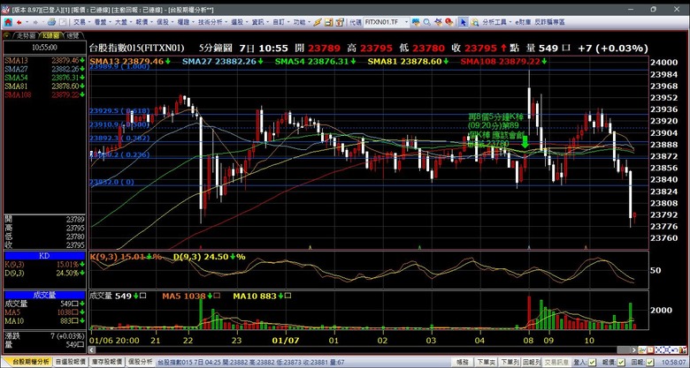Open the 技術分析 menu
The height and width of the screenshot is (368, 690).
[x=213, y=22]
